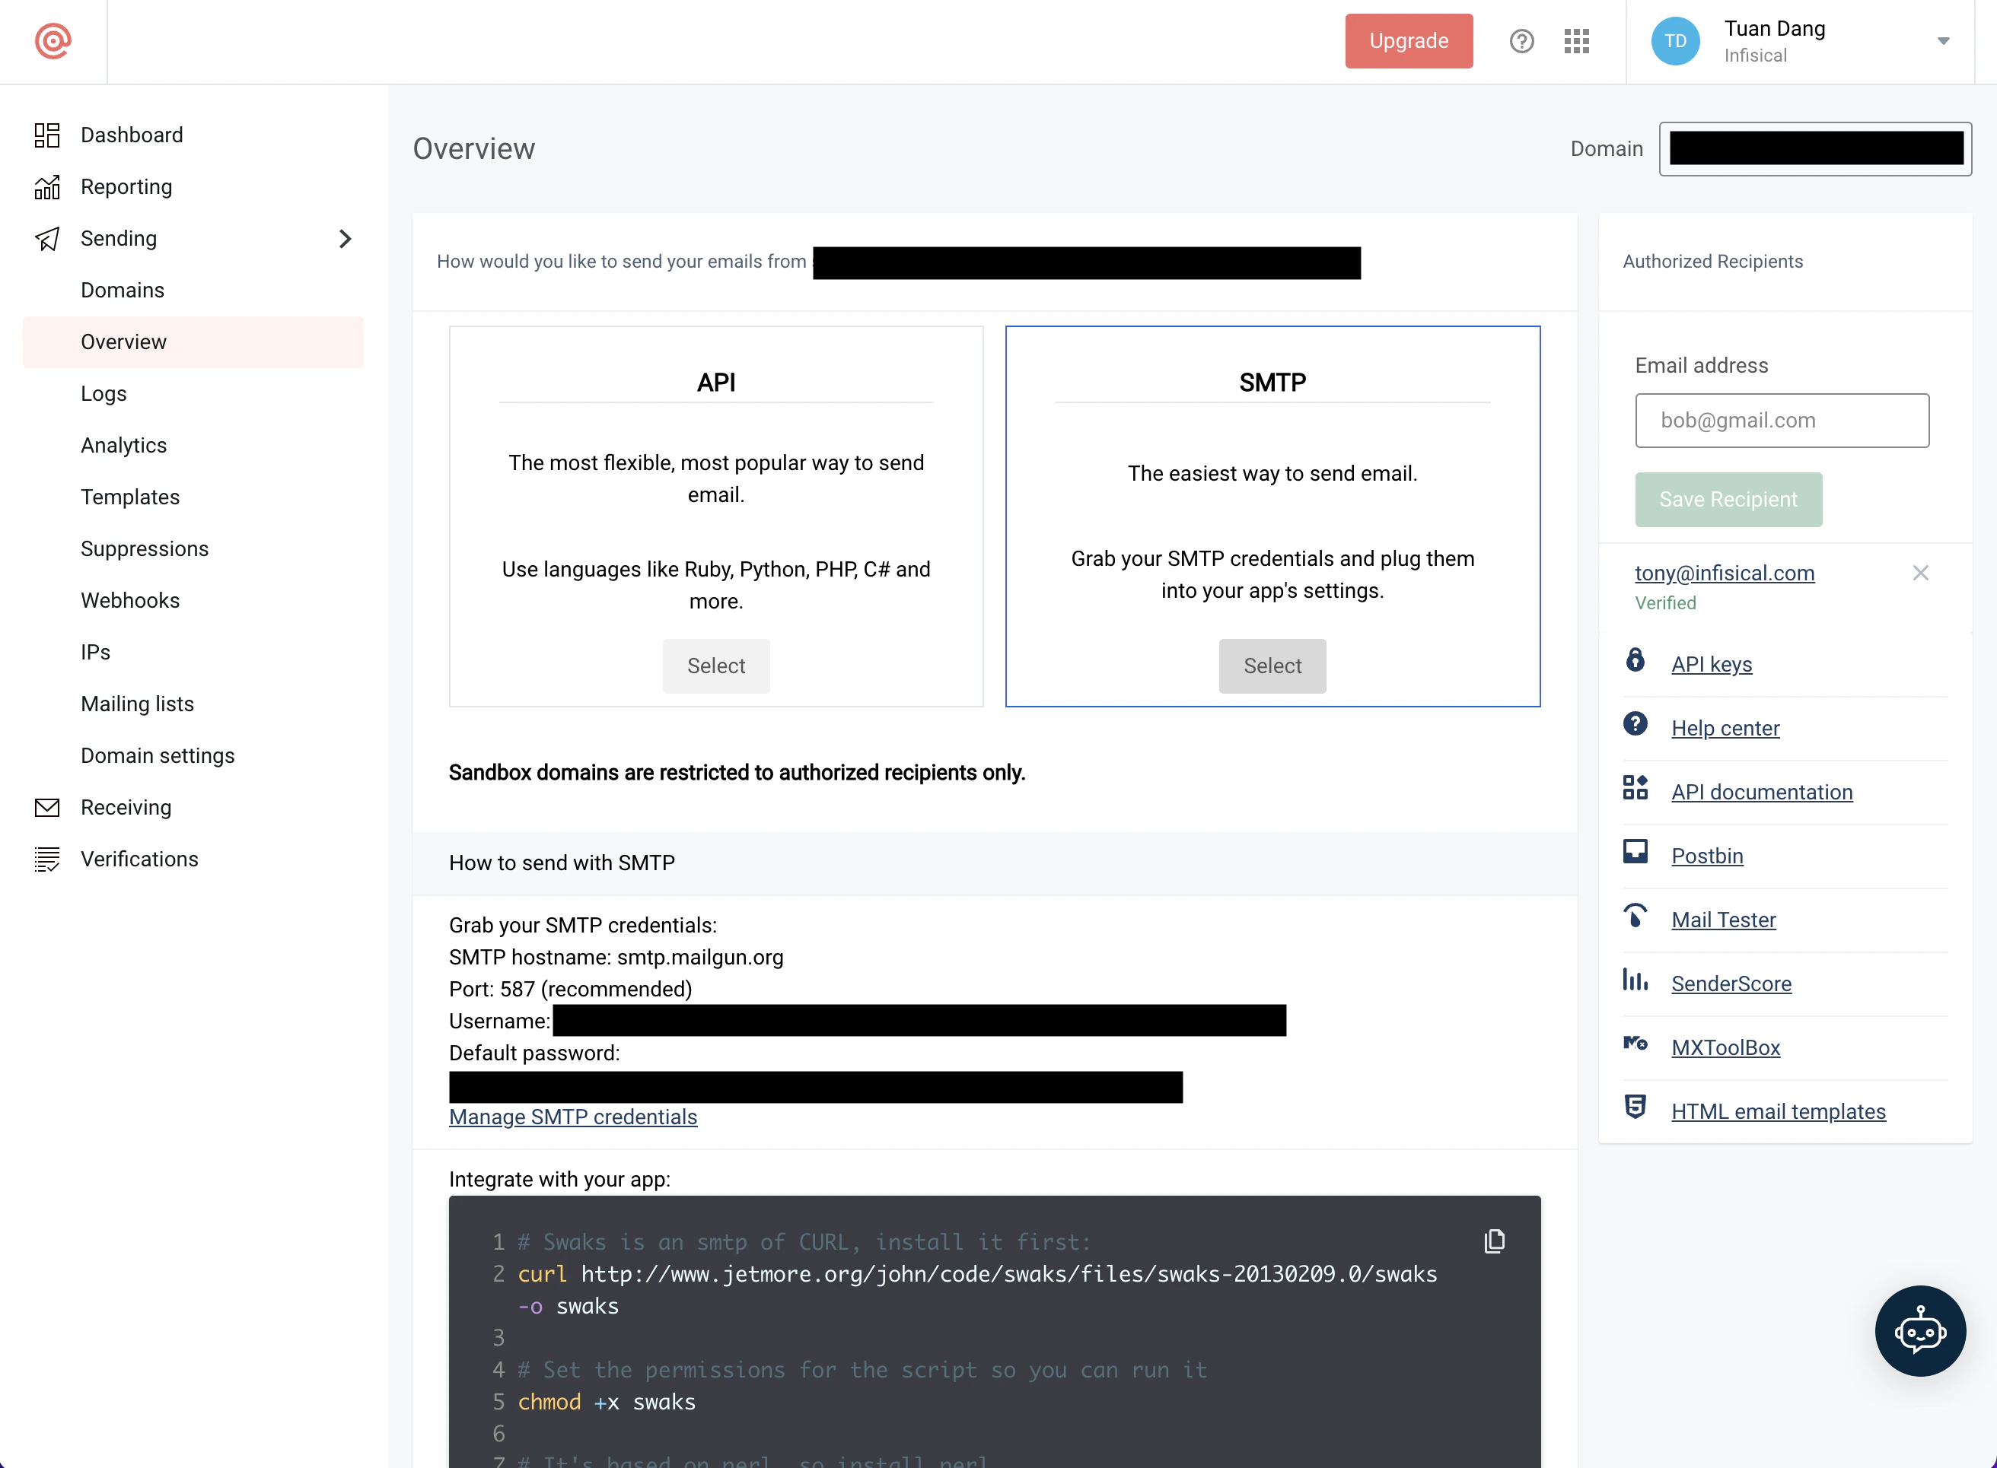
Task: Copy code with the clipboard icon
Action: tap(1495, 1241)
